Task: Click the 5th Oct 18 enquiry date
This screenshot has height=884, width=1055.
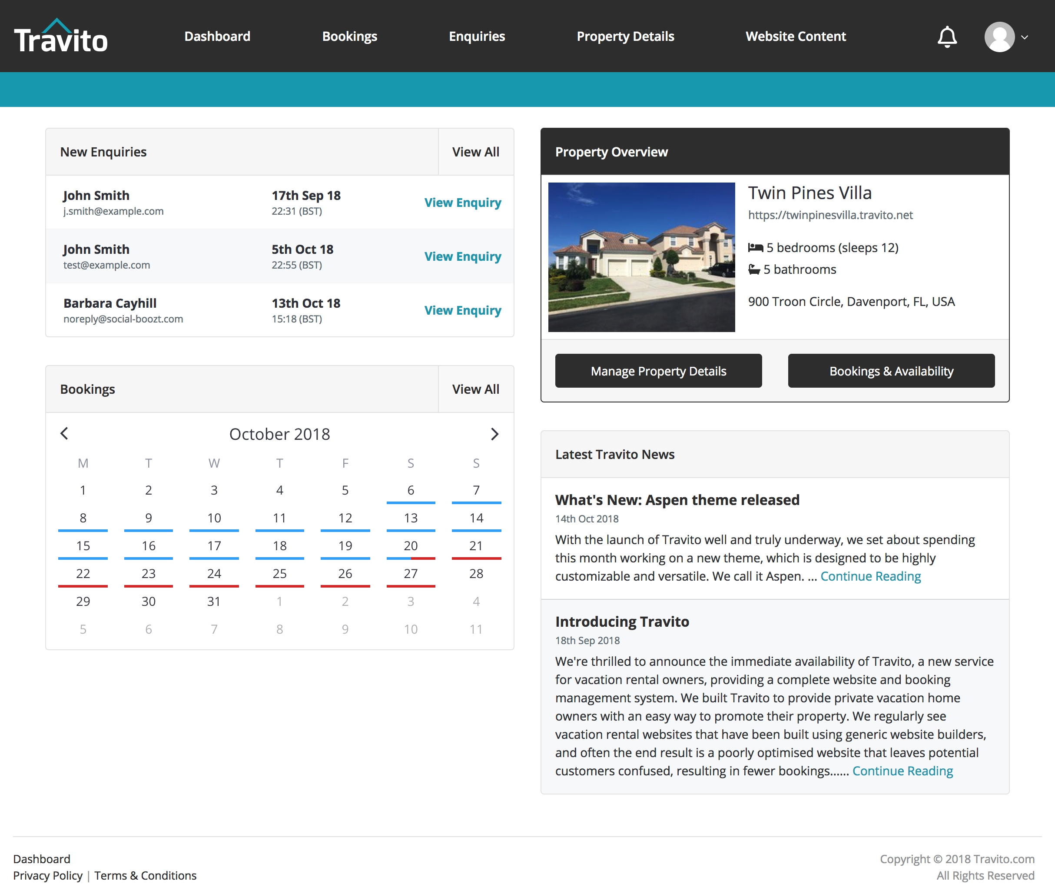Action: 302,249
